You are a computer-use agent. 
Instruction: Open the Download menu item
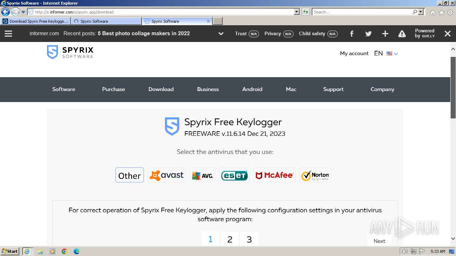point(161,89)
